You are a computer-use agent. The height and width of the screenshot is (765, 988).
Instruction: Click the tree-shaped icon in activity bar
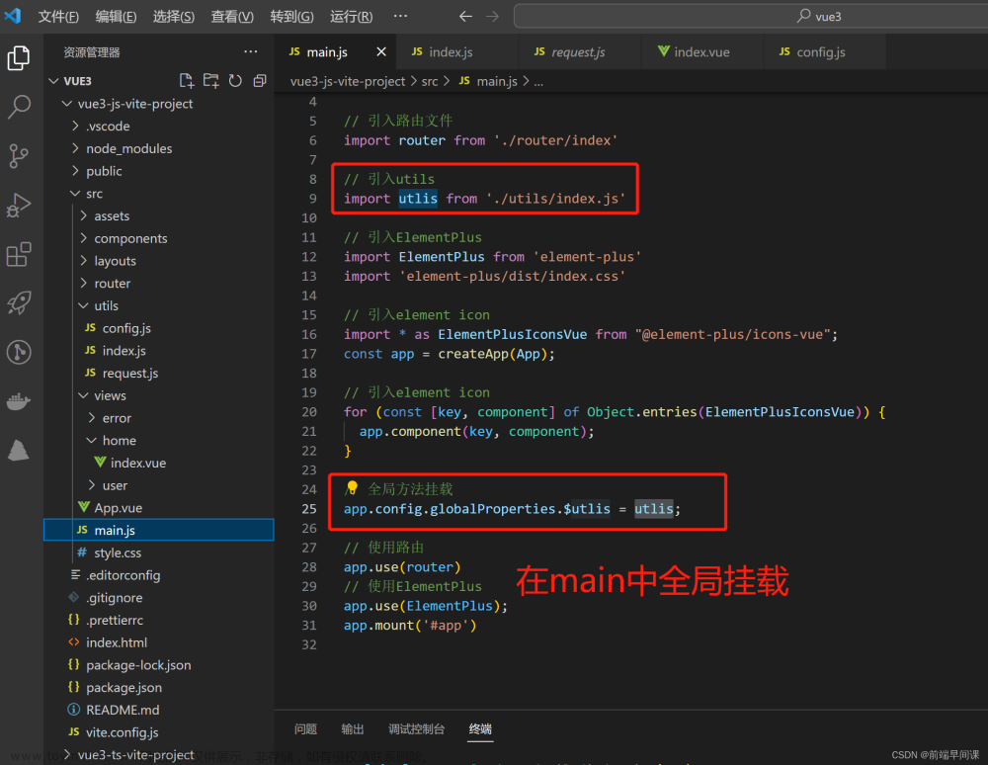pos(19,450)
